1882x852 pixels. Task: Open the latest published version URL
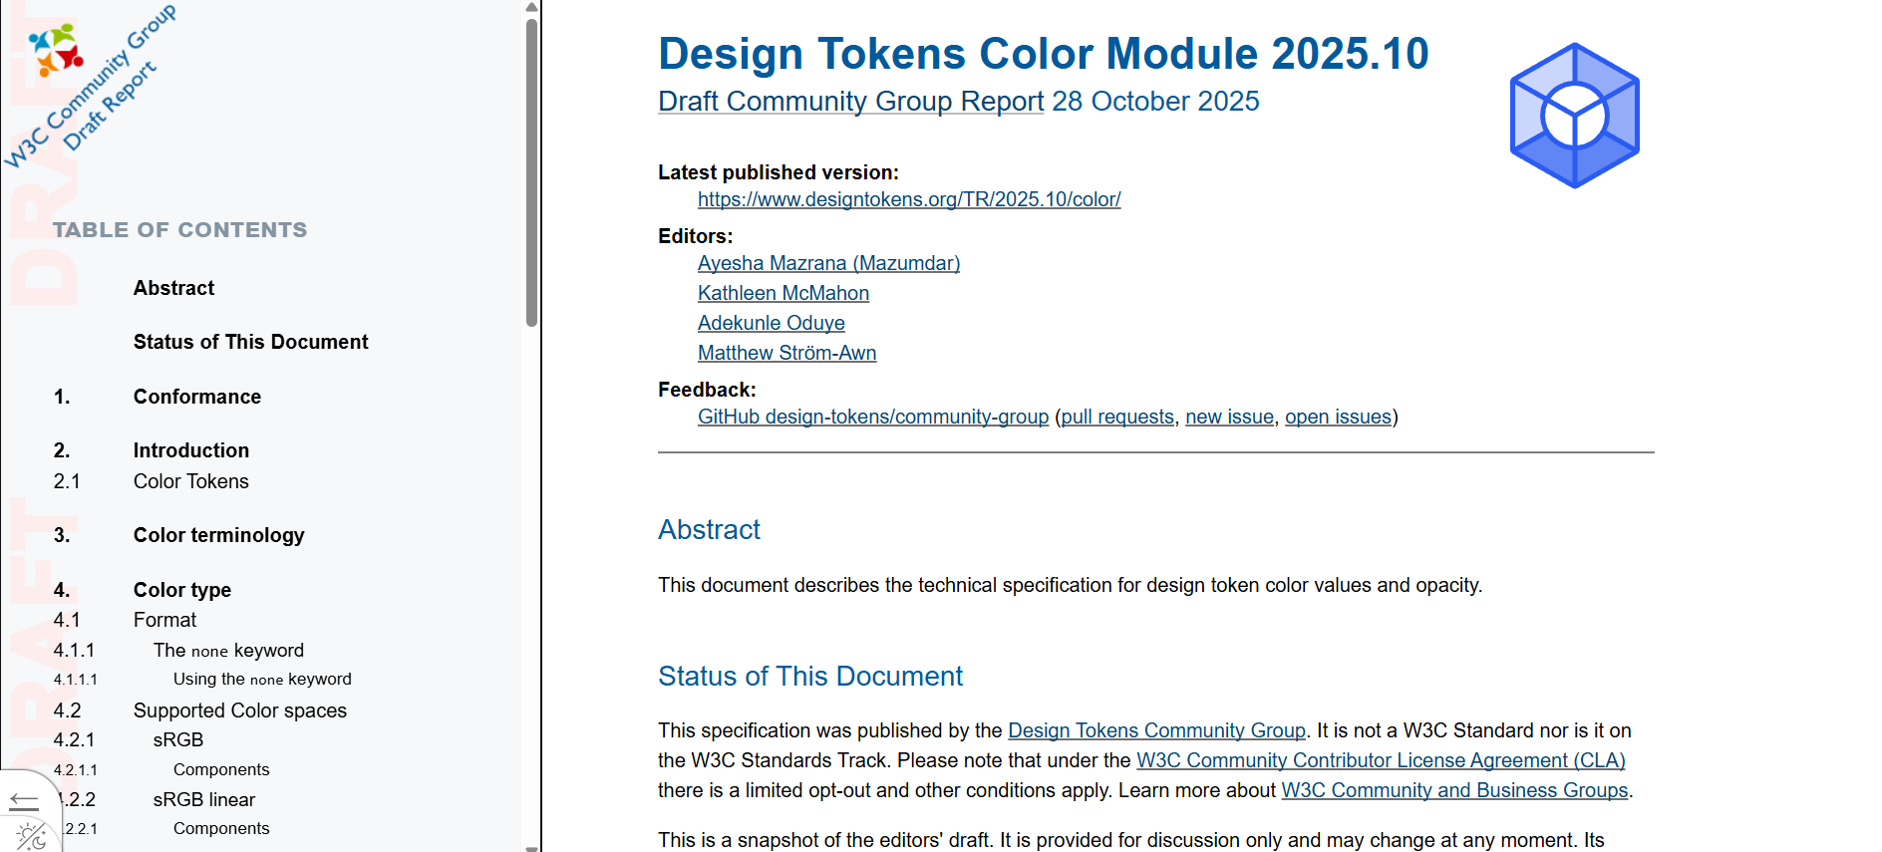(x=908, y=199)
